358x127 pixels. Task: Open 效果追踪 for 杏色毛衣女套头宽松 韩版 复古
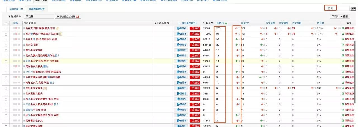(x=348, y=104)
